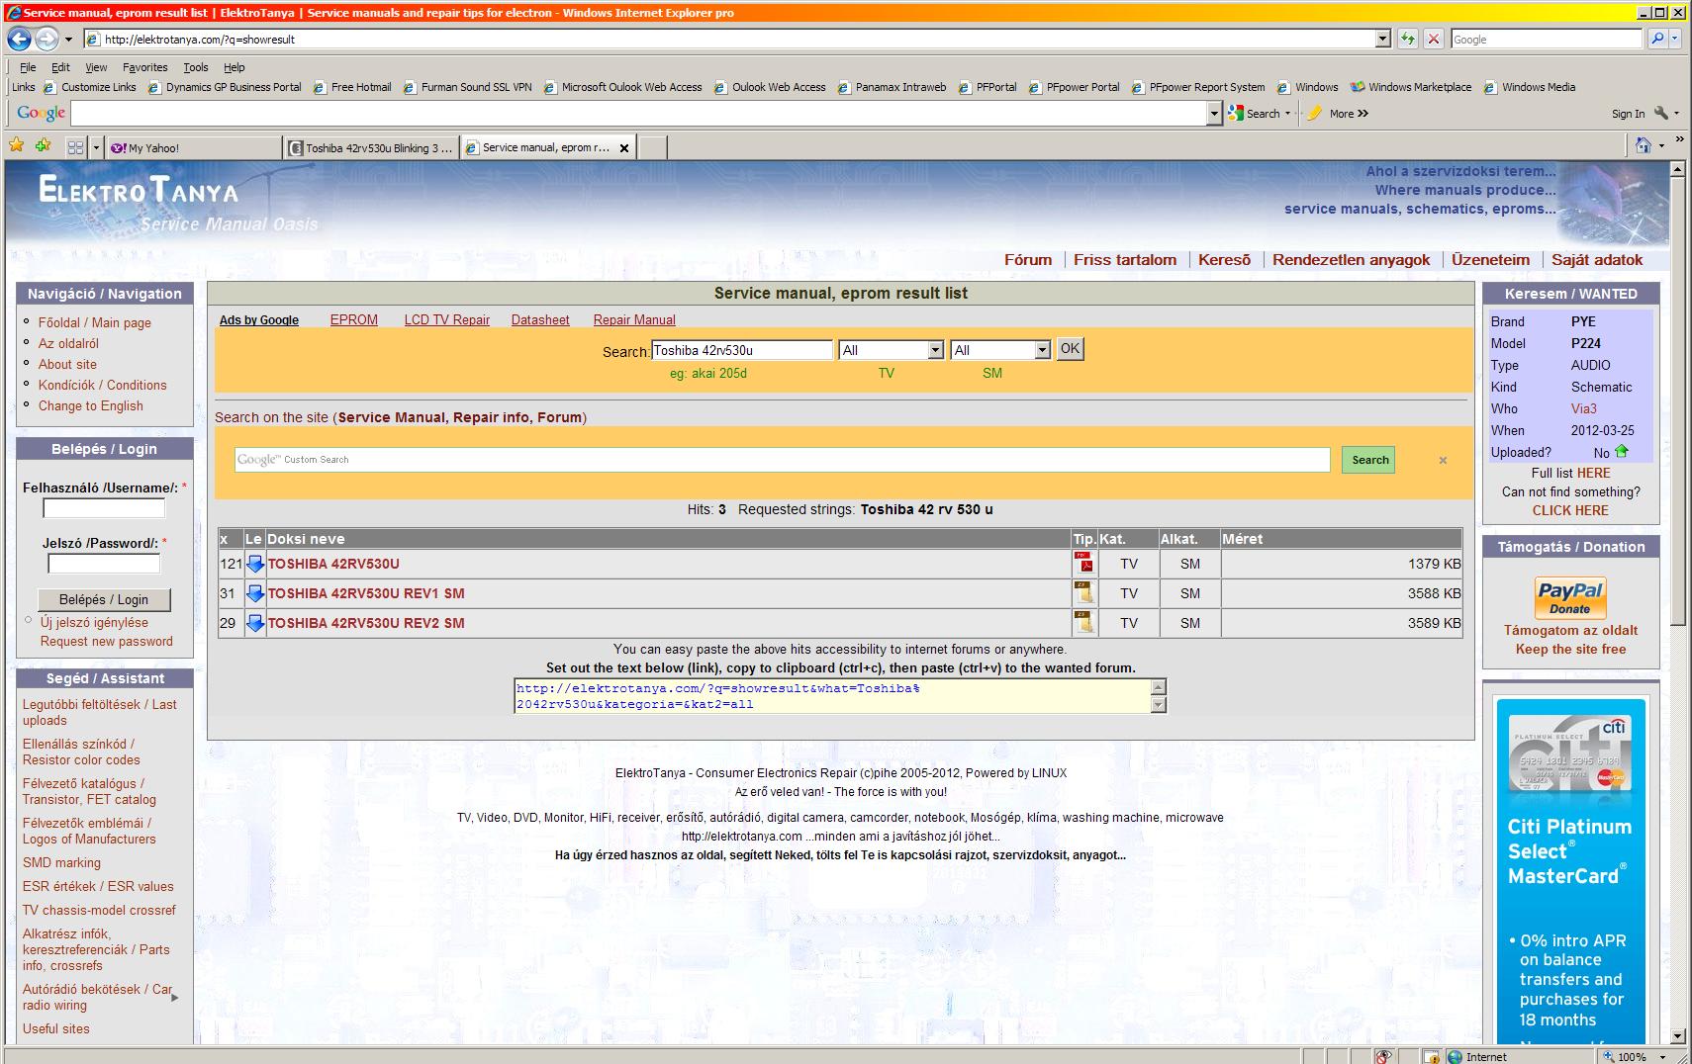
Task: Open the Fórum link in the top navigation
Action: tap(1028, 260)
